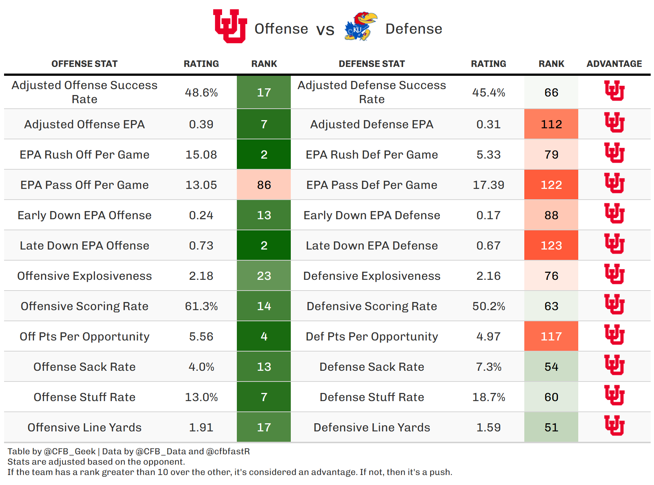Click the red rank 123 cell
This screenshot has width=654, height=485.
551,245
